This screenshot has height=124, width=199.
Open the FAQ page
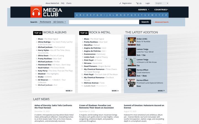[x=62, y=3]
